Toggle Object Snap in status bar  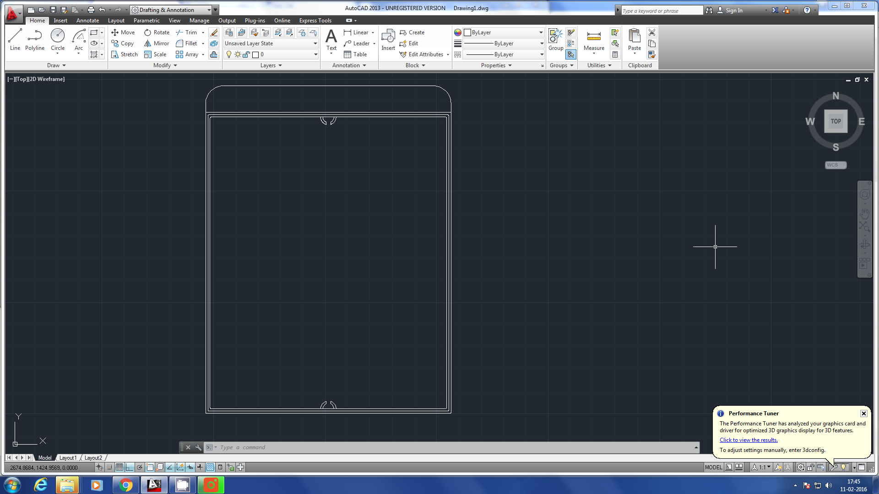point(150,467)
